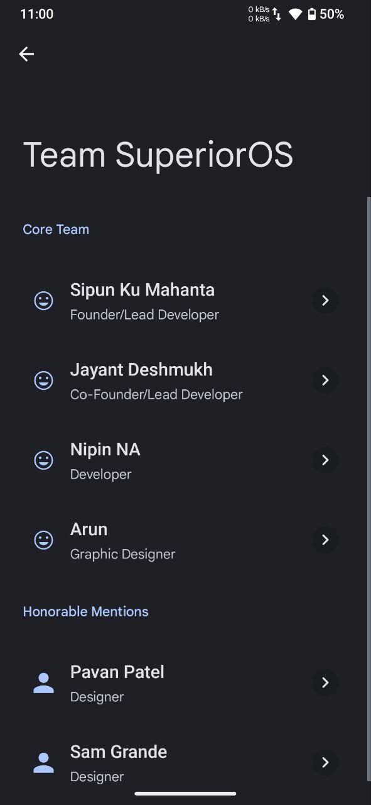
Task: Click smiley icon next to Nipin NA
Action: (43, 460)
